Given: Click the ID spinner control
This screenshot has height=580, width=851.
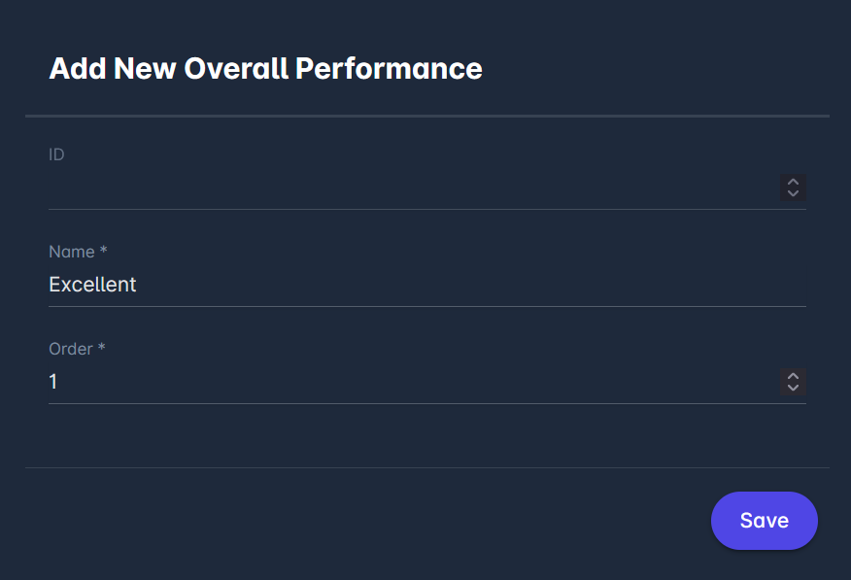Looking at the screenshot, I should [x=794, y=188].
